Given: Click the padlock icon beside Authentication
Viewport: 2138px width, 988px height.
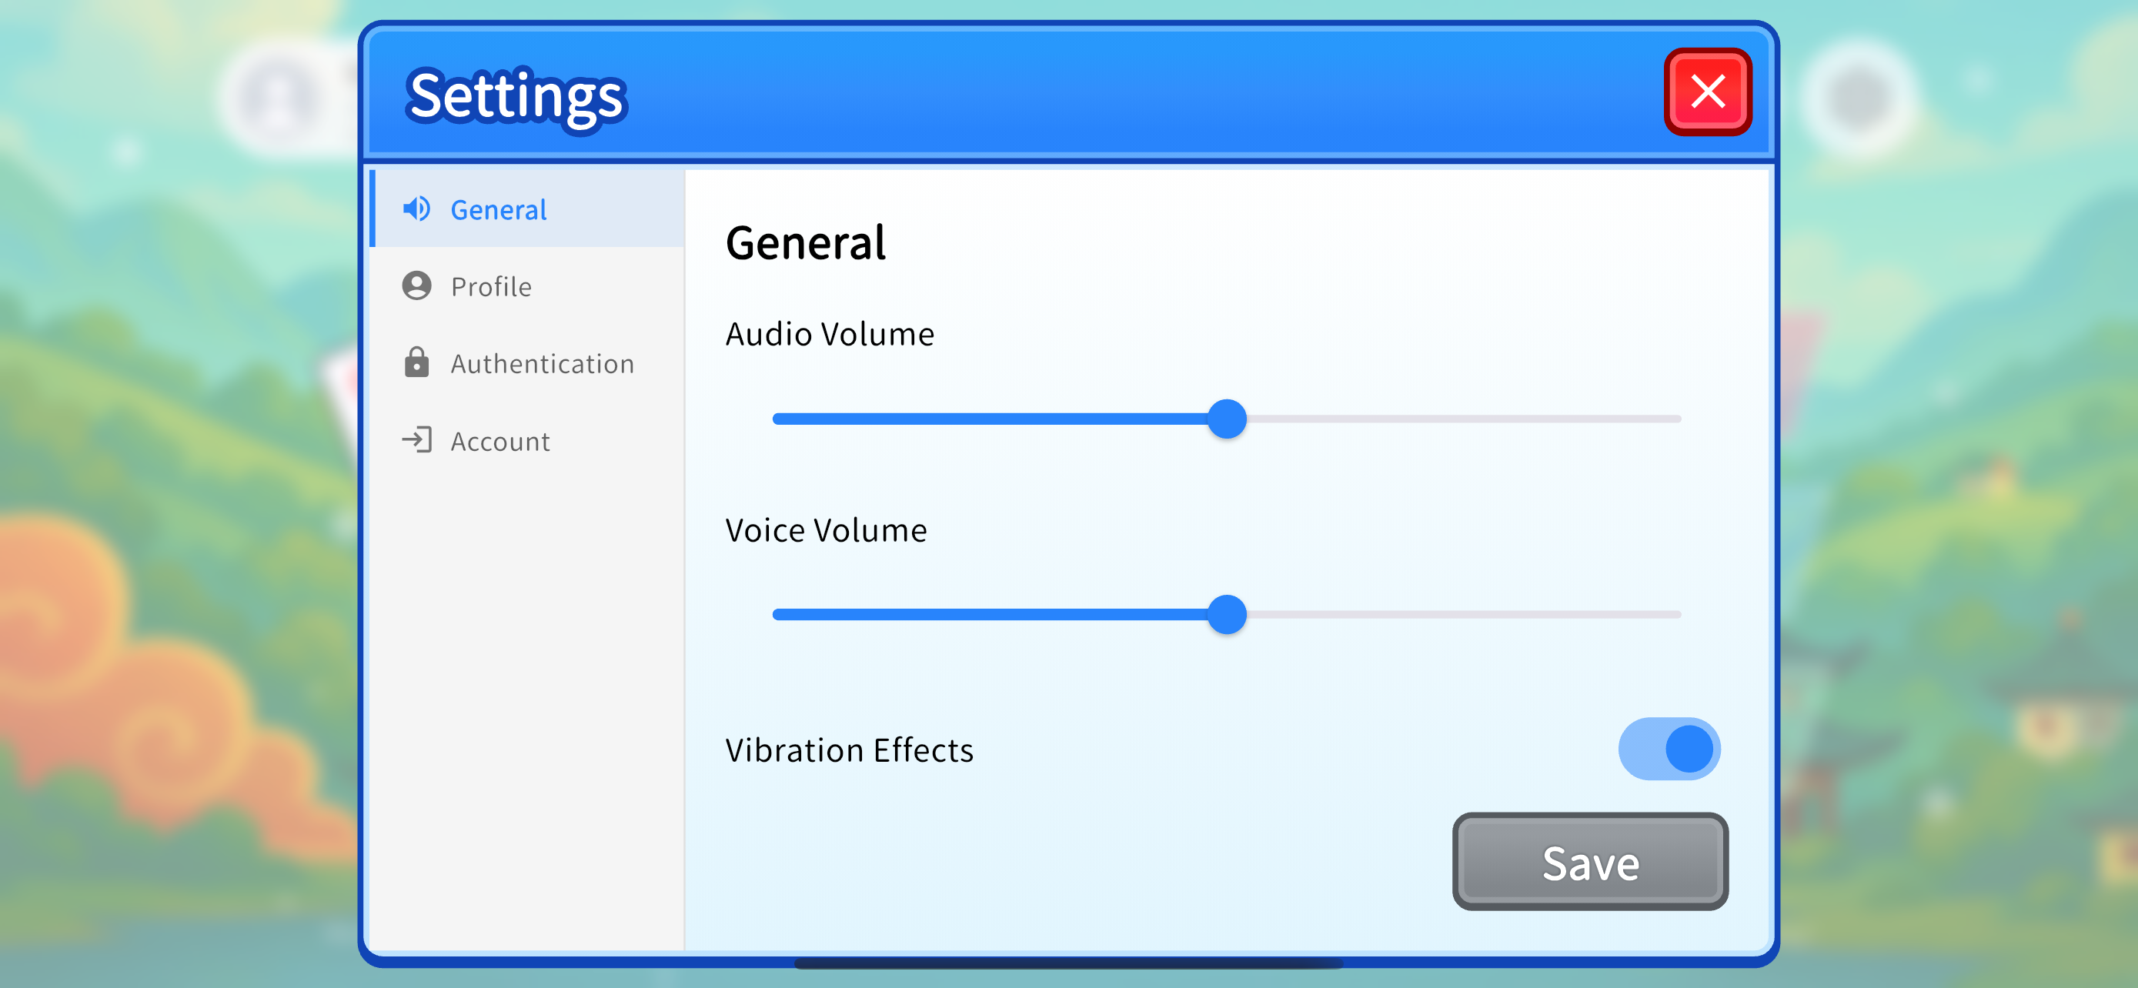Looking at the screenshot, I should (416, 362).
